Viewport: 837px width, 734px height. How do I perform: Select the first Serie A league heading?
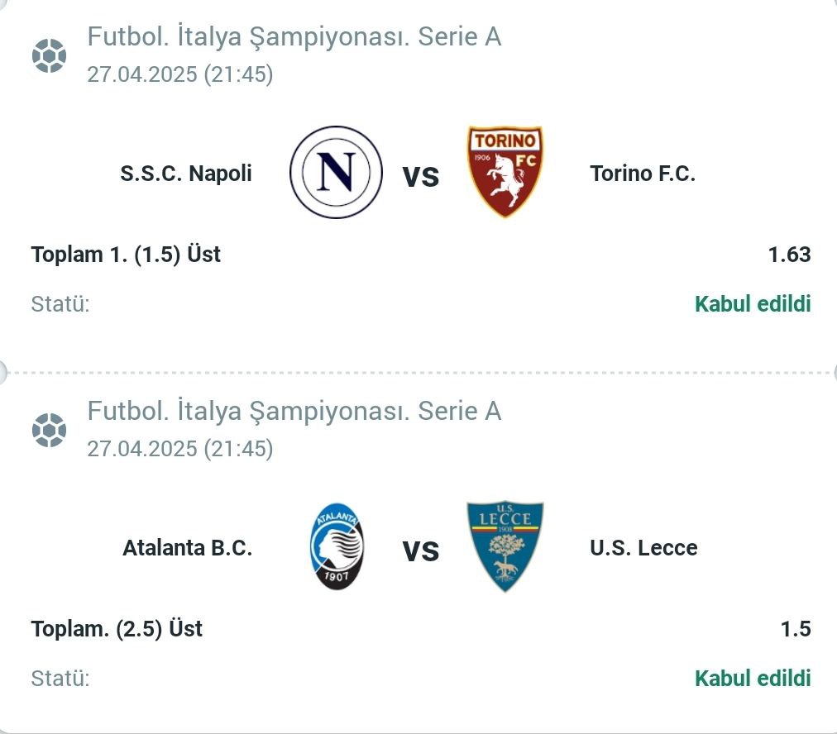[294, 37]
